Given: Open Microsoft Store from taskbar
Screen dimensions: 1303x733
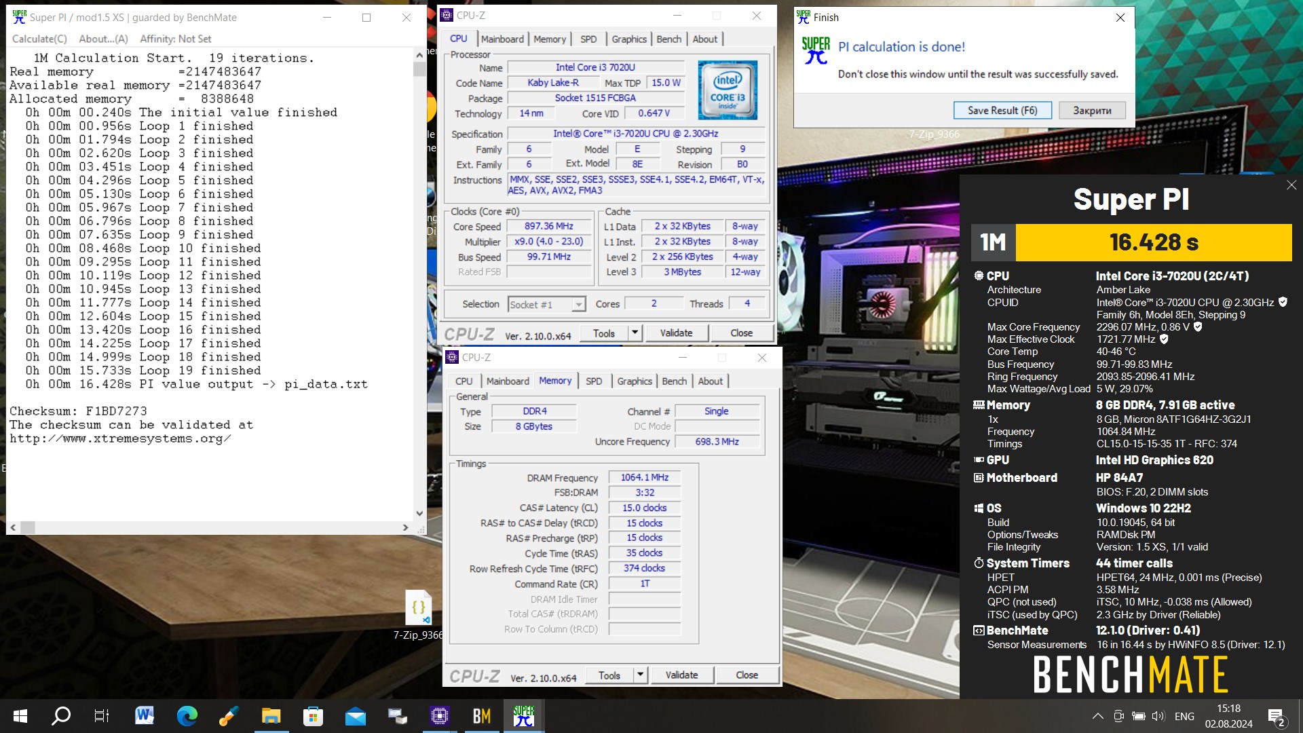Looking at the screenshot, I should pyautogui.click(x=313, y=716).
